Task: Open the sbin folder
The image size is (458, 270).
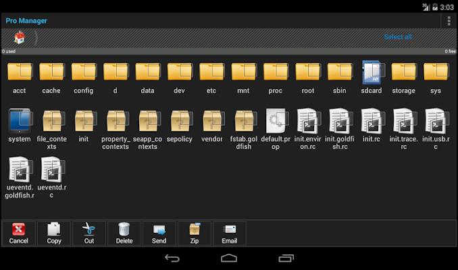Action: 339,78
